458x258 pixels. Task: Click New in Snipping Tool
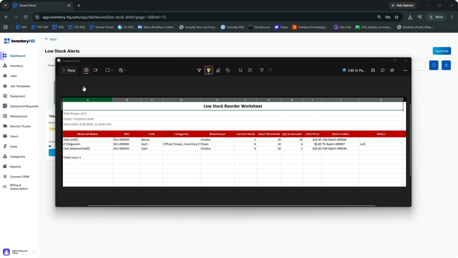(69, 70)
